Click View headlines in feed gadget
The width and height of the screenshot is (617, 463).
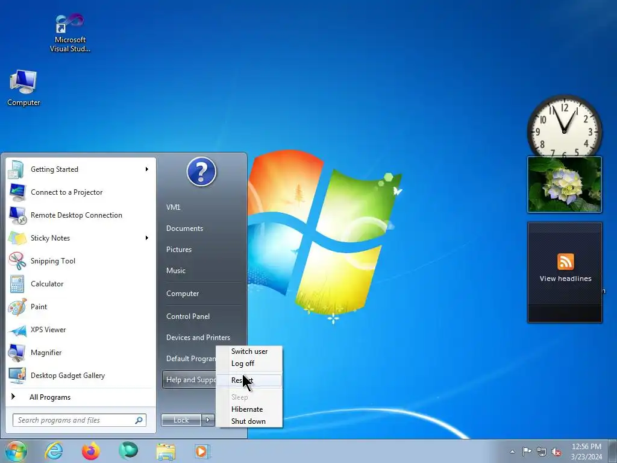tap(565, 279)
